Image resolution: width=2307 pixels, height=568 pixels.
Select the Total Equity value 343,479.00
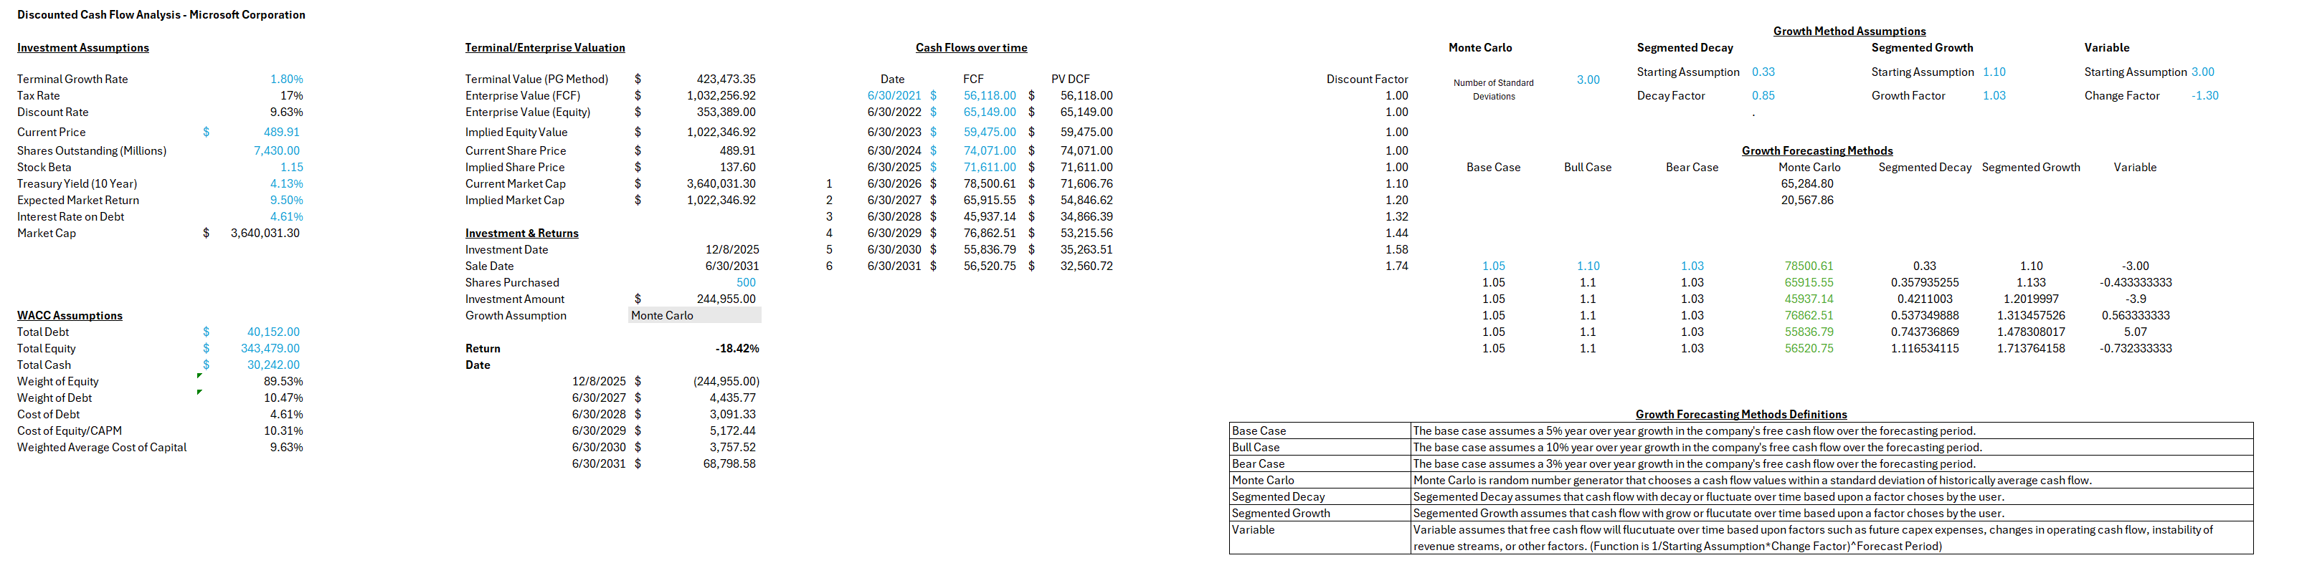270,348
